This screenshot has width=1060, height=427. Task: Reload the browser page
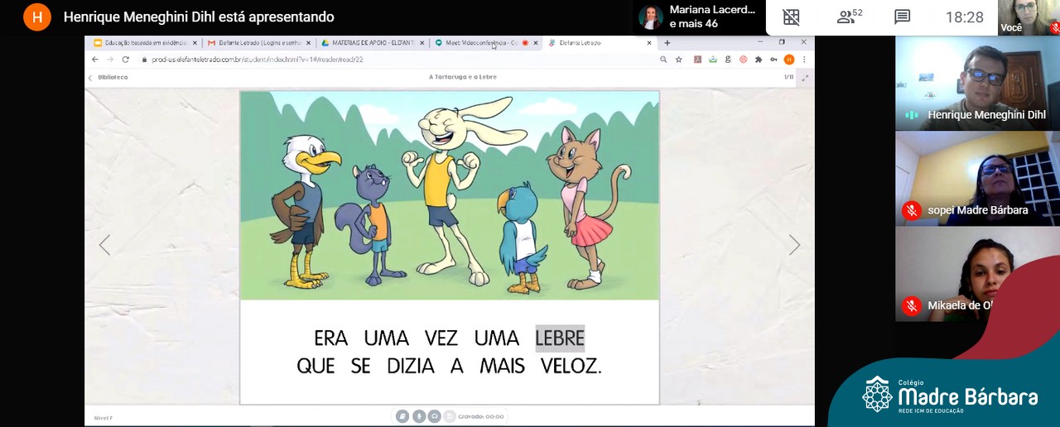pos(126,60)
